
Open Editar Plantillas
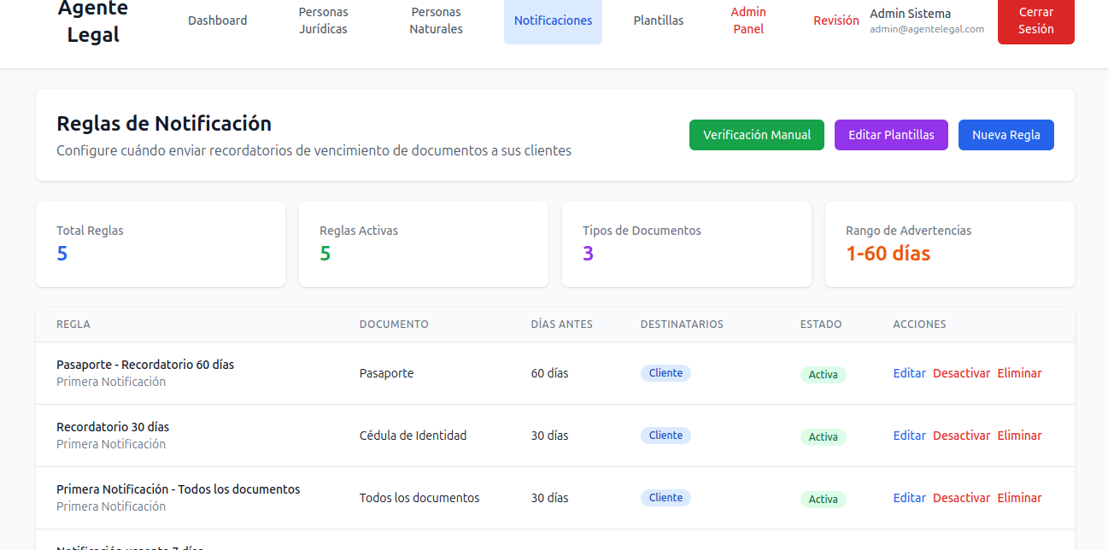tap(891, 134)
